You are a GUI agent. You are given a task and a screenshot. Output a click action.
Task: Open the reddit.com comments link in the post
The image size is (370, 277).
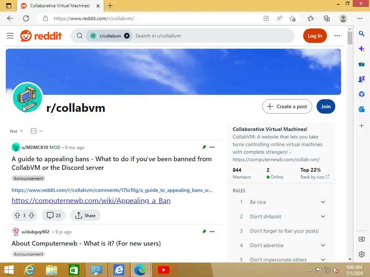112,190
